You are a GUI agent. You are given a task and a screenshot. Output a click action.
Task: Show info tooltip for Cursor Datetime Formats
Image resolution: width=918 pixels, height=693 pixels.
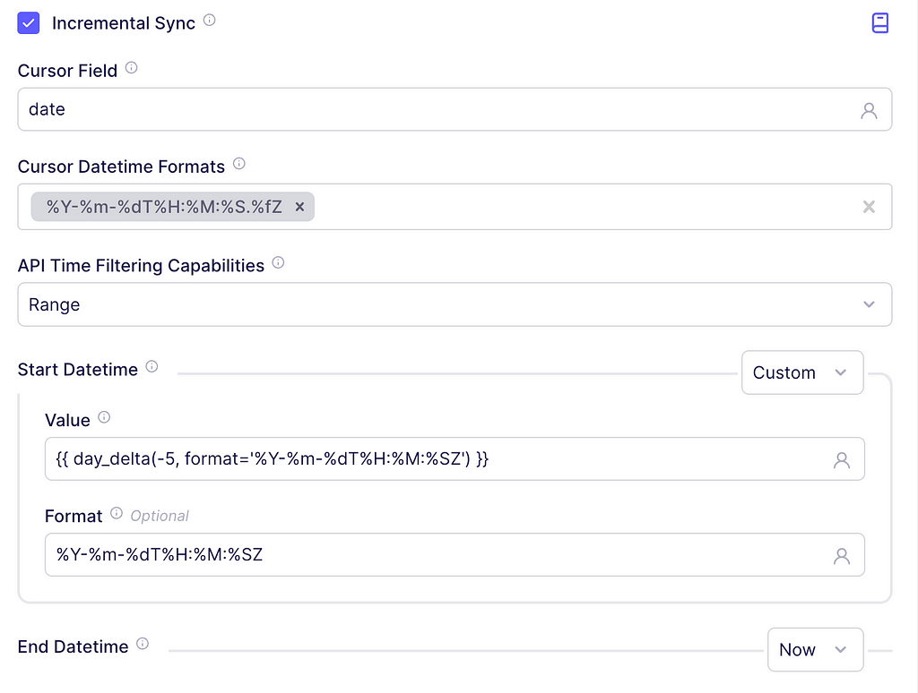pyautogui.click(x=238, y=164)
